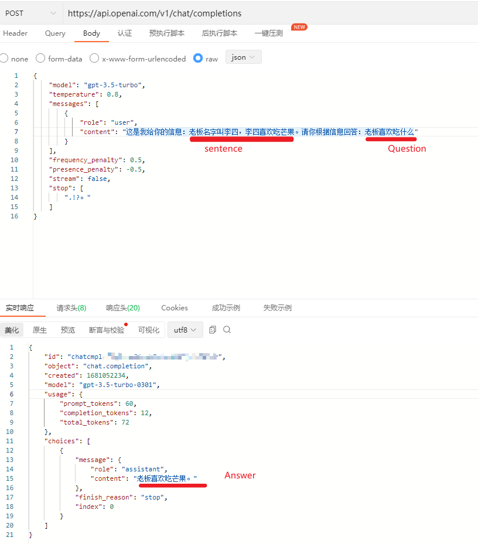
Task: Click the 一键压测 stress test button
Action: [x=269, y=33]
